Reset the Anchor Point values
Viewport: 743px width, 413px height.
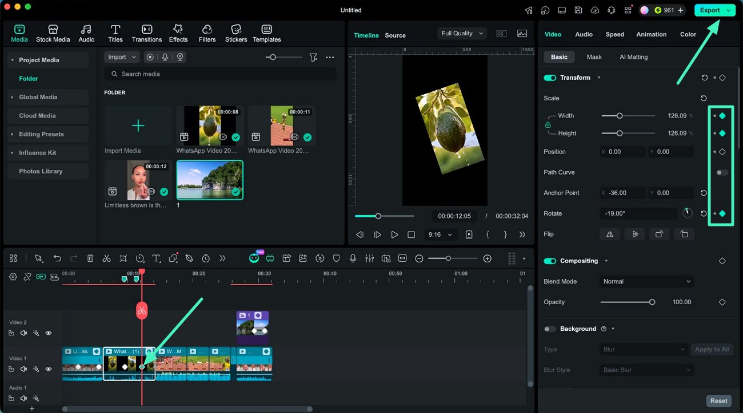pos(704,193)
